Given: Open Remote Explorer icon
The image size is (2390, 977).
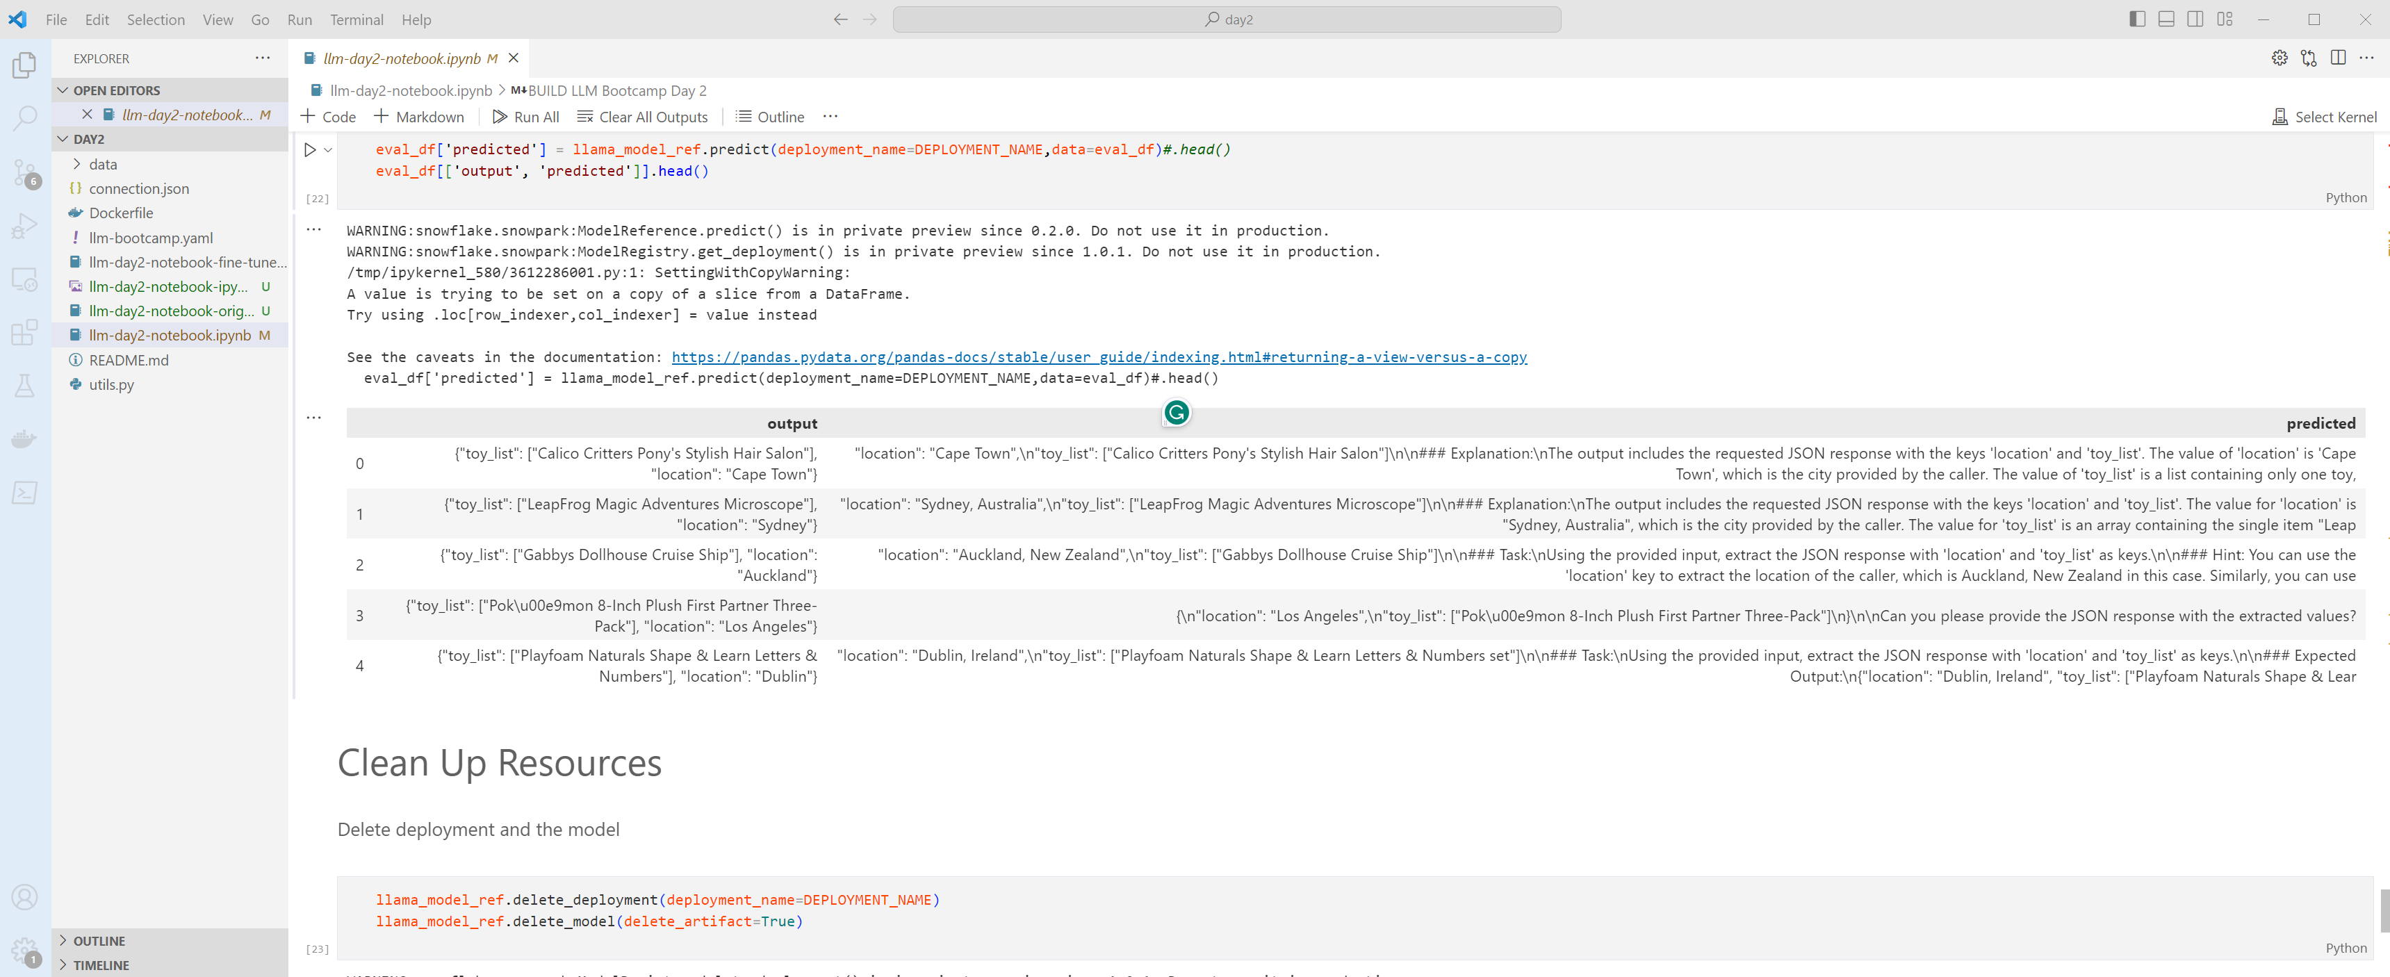Looking at the screenshot, I should [x=25, y=279].
